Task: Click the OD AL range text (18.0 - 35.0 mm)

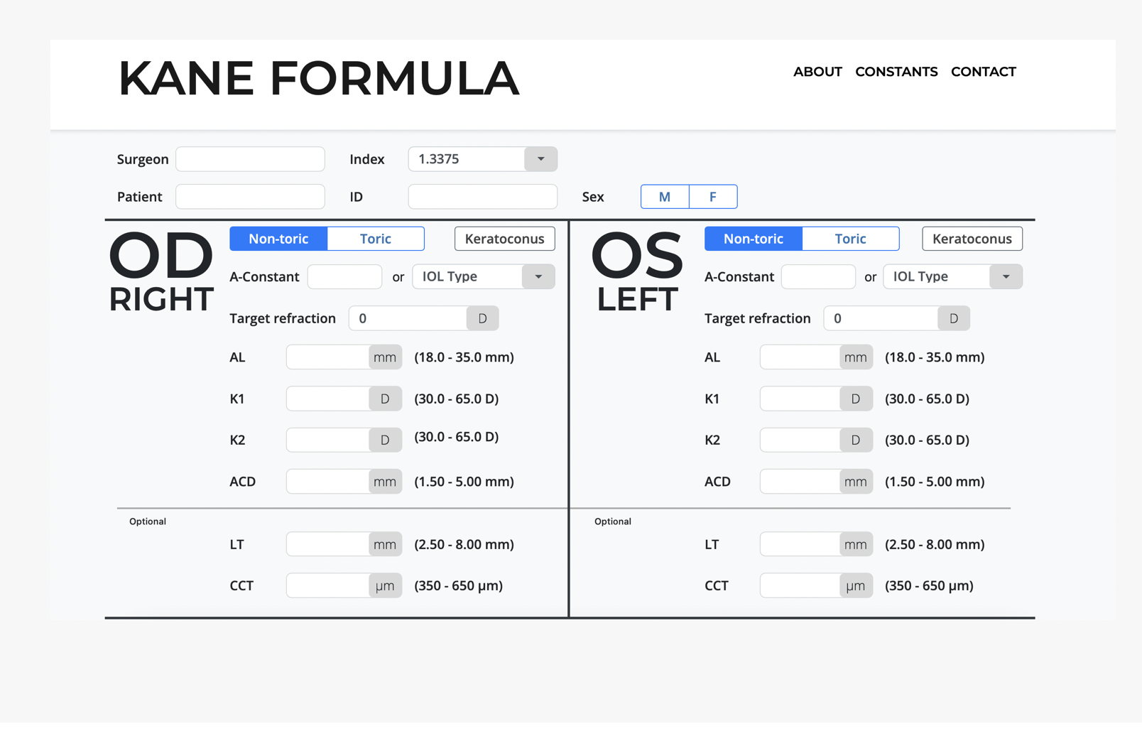Action: (x=464, y=357)
